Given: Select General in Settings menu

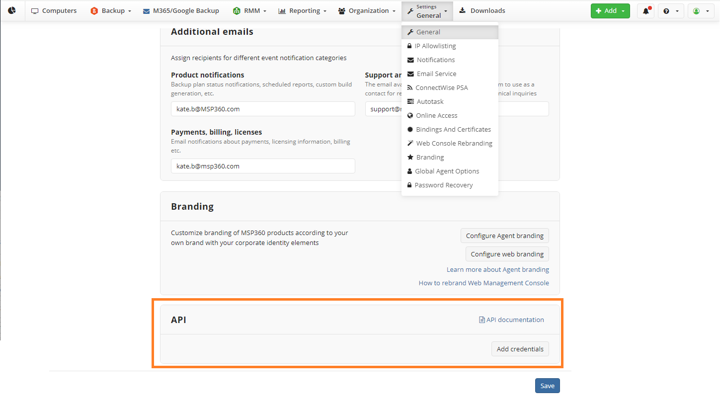Looking at the screenshot, I should 450,32.
